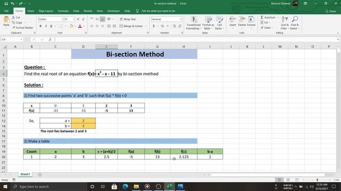Open Merge & Center dropdown arrow
The image size is (341, 191).
click(145, 26)
